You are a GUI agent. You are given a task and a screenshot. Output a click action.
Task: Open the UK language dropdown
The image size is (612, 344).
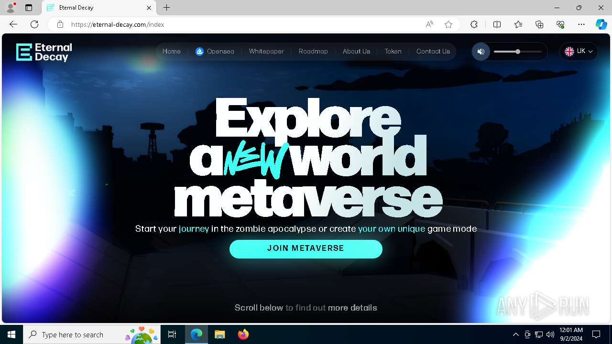coord(579,52)
